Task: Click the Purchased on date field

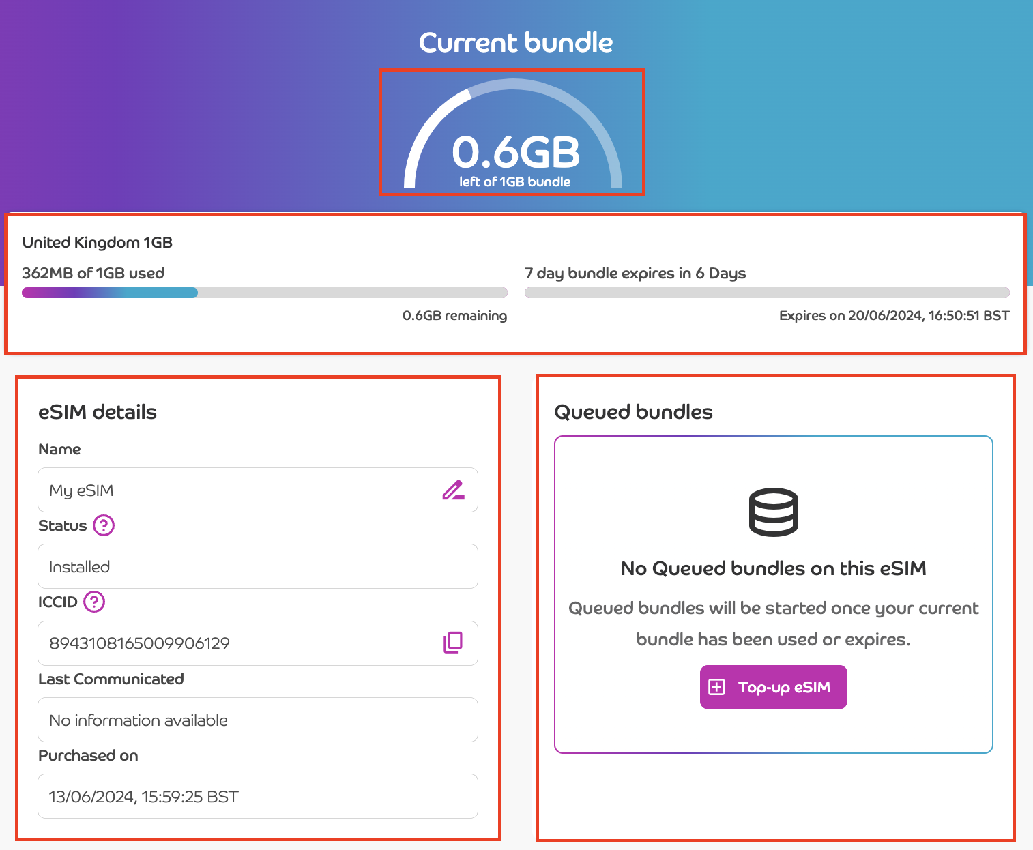Action: pyautogui.click(x=257, y=796)
